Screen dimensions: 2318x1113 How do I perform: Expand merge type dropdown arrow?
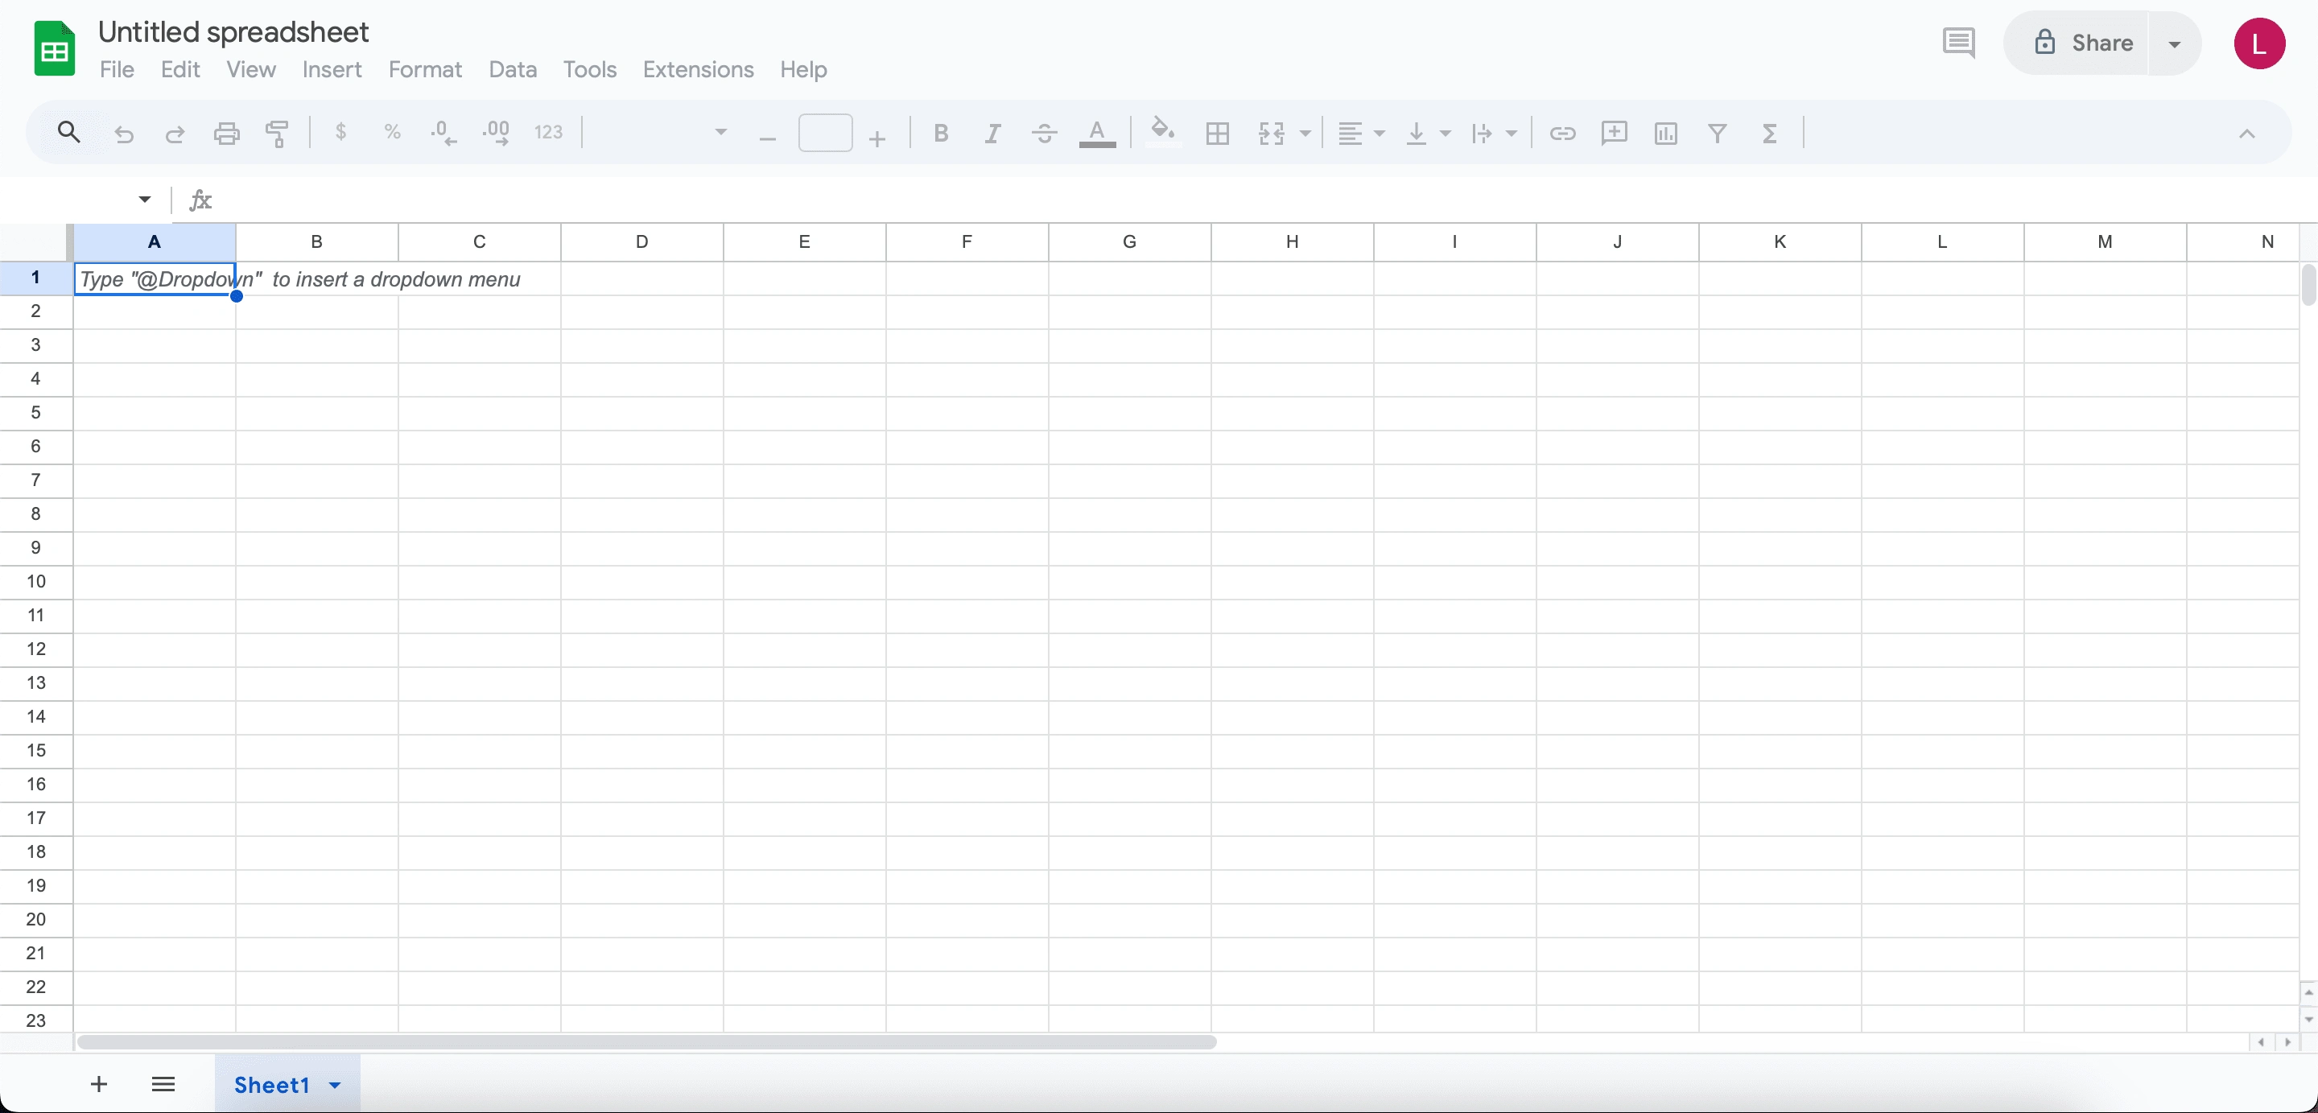click(x=1305, y=133)
